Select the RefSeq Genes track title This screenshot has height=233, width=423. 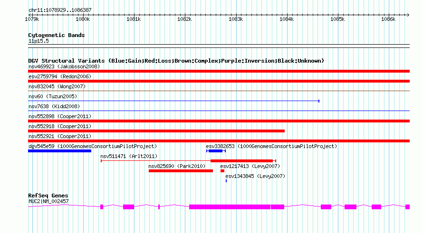click(x=48, y=196)
